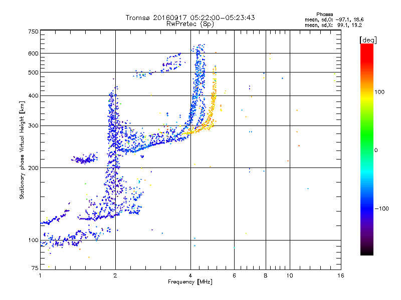Screen dimensions: 401x300
Task: Click the y-axis tick label "750"
Action: (x=33, y=31)
